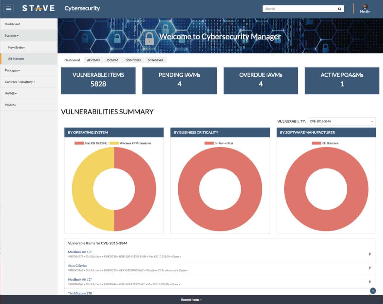Open the hamburger navigation menu

pos(9,8)
